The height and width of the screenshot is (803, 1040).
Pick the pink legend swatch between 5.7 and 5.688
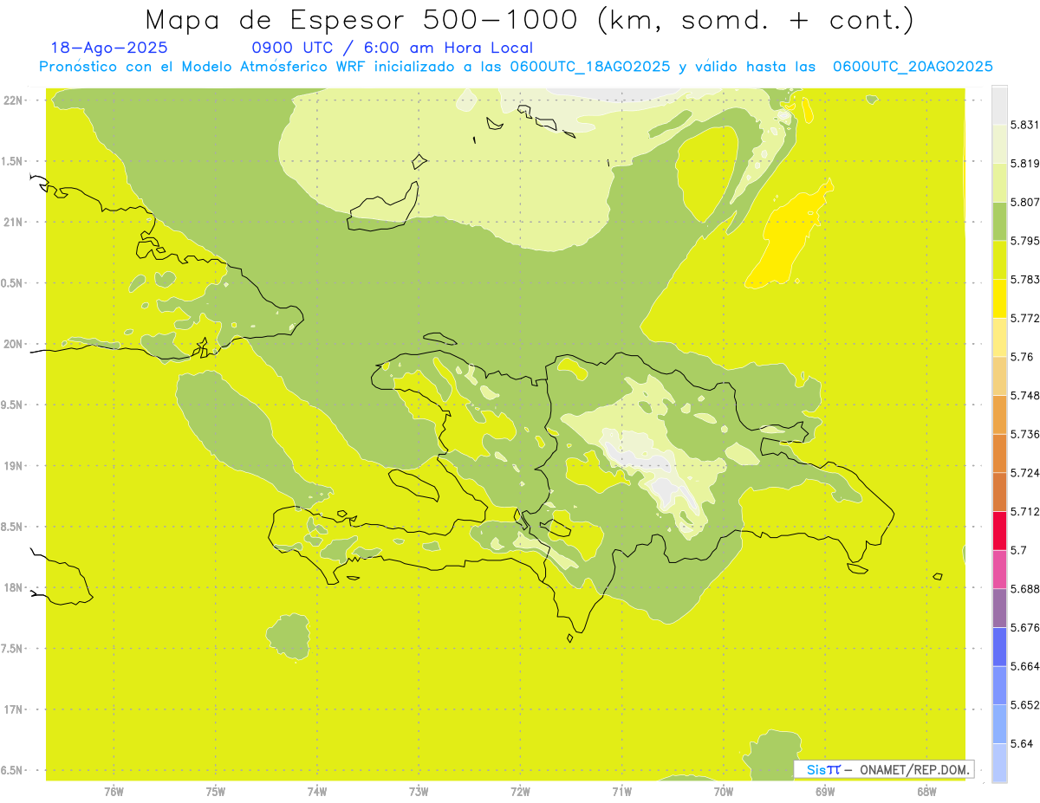click(x=999, y=569)
